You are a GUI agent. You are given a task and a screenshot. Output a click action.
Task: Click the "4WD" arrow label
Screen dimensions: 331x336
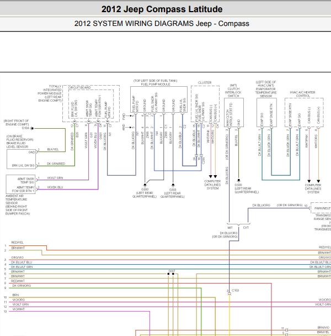click(124, 127)
